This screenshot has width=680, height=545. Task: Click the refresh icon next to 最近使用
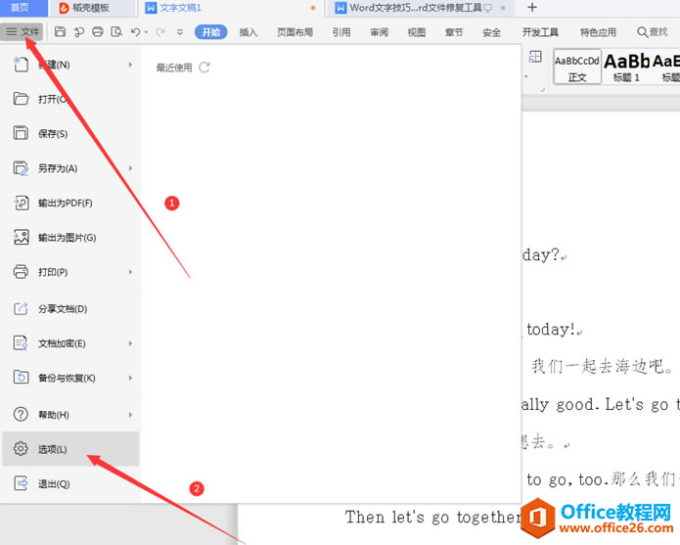pyautogui.click(x=204, y=68)
